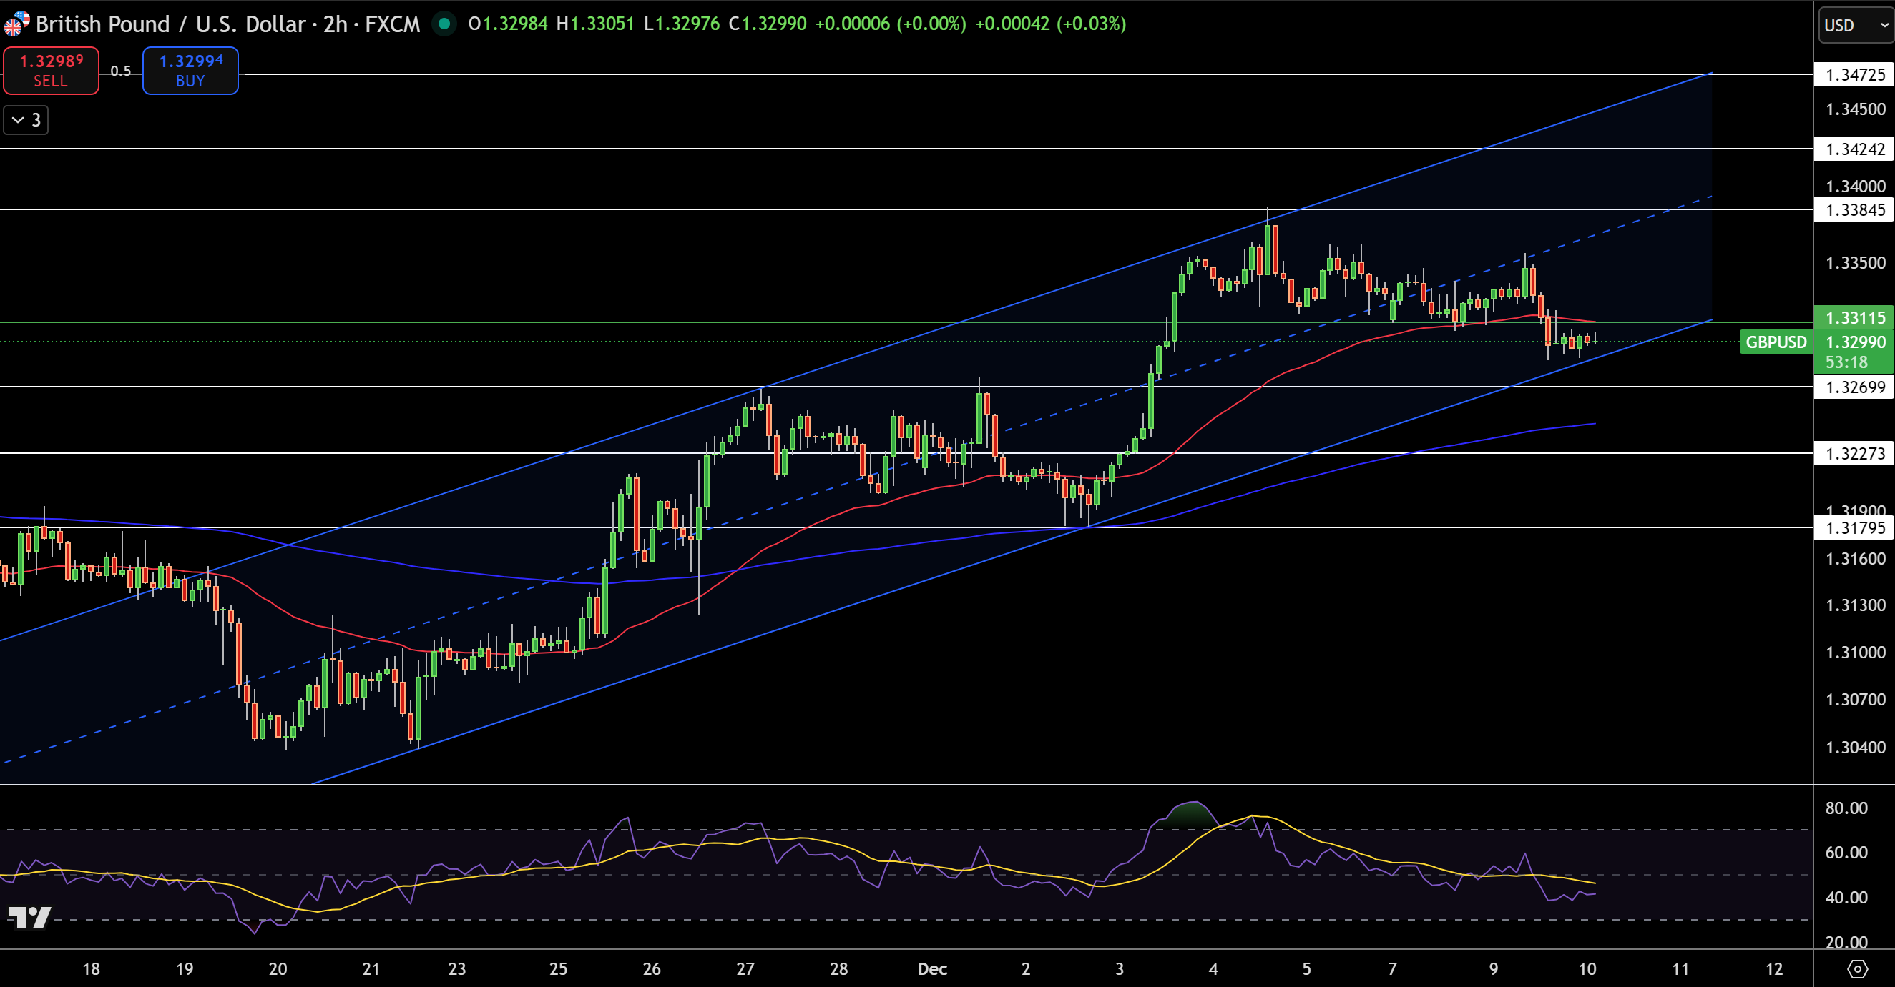Screen dimensions: 1895x987
Task: Click the 0.5 spread label between Sell and Buy
Action: 120,71
